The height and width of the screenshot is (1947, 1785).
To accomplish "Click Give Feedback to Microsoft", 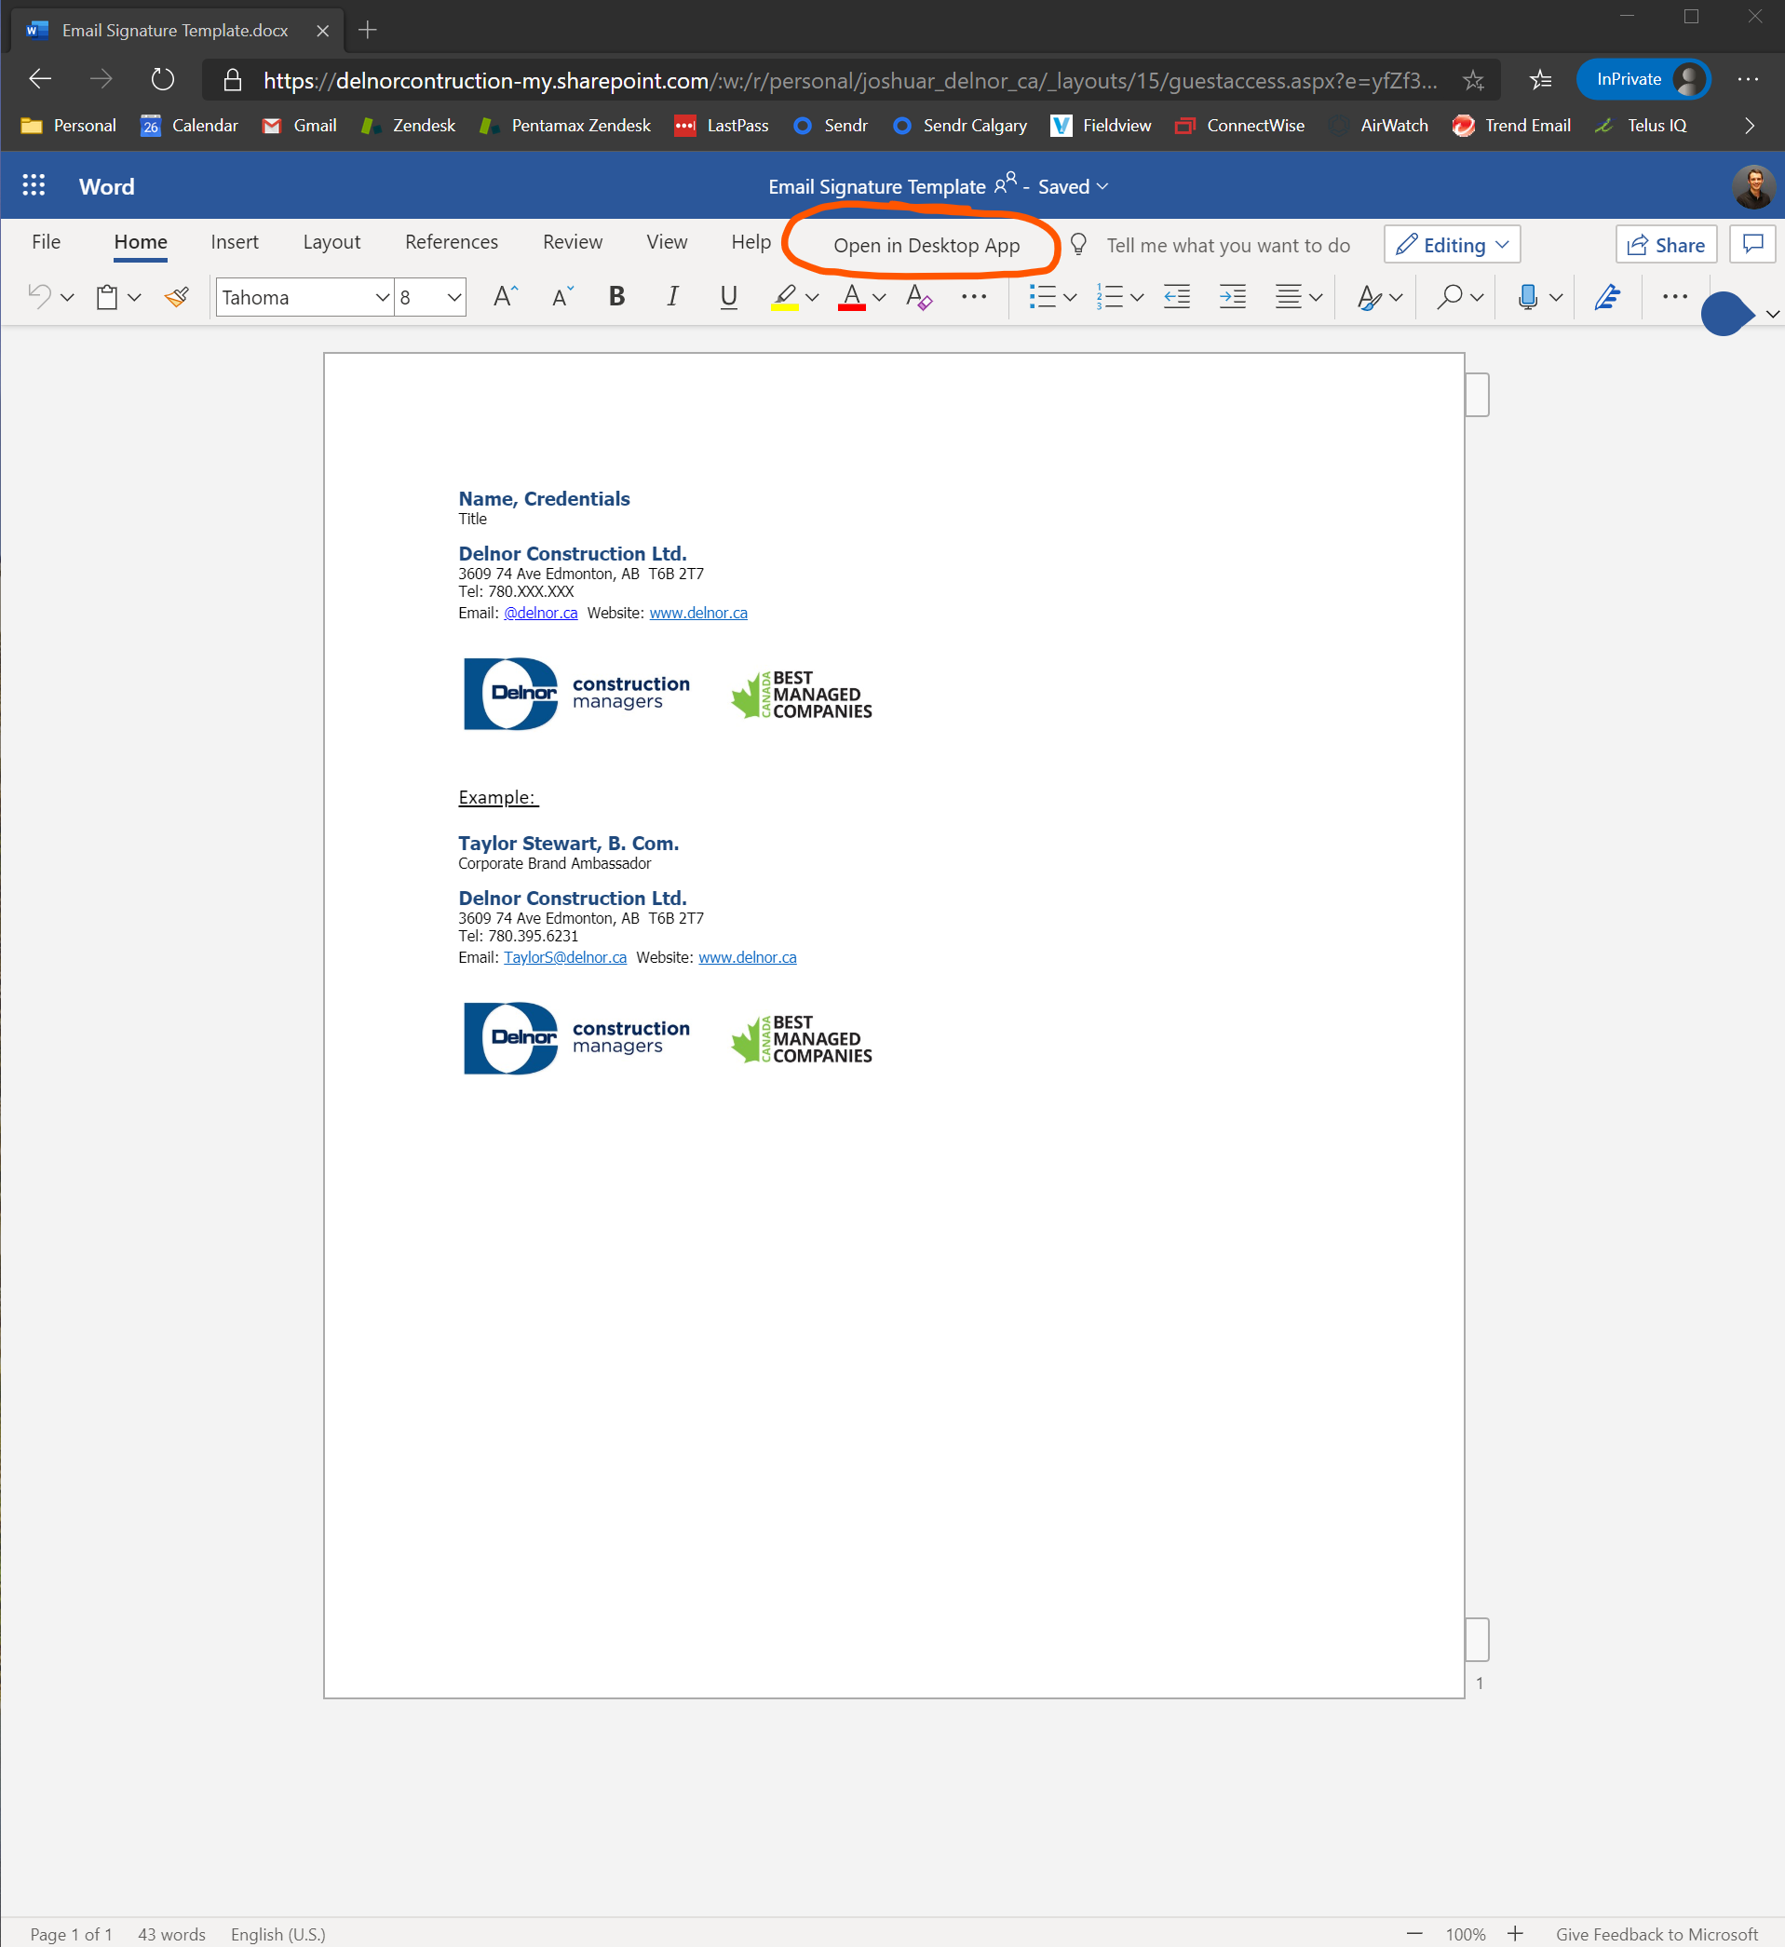I will pyautogui.click(x=1656, y=1933).
